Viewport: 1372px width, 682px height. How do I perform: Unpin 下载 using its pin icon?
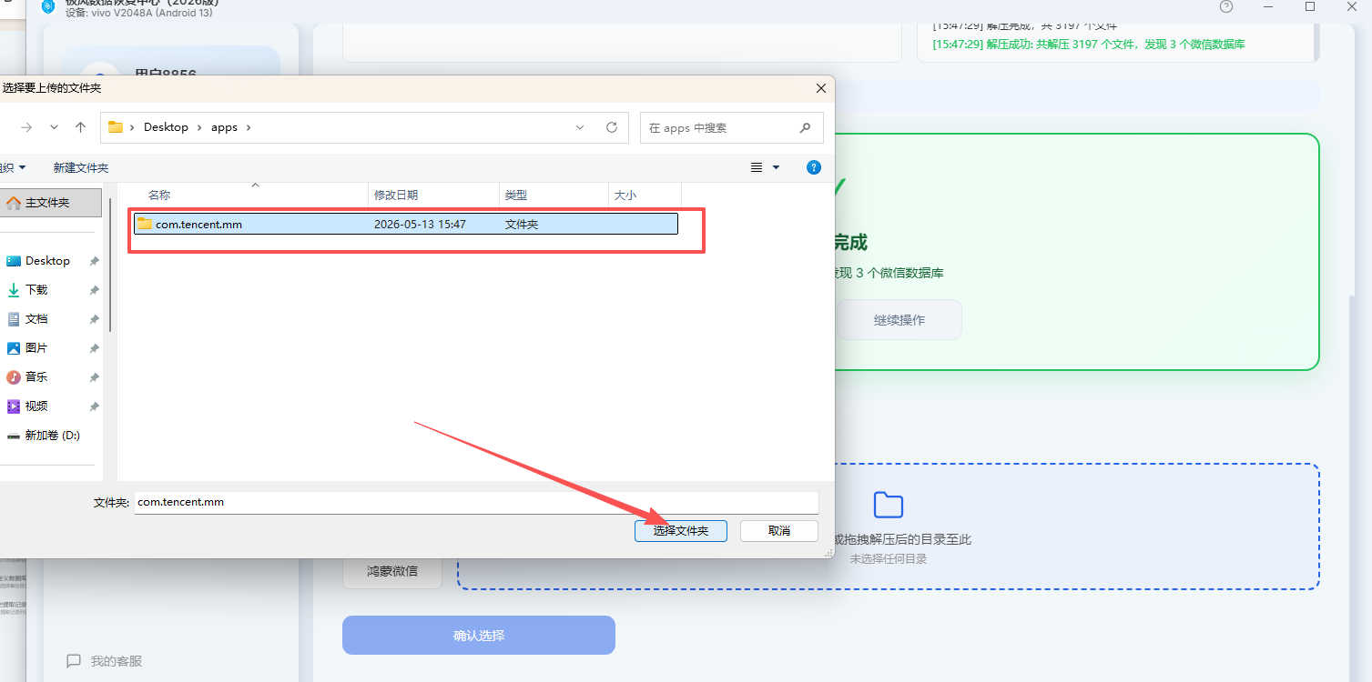click(x=94, y=290)
